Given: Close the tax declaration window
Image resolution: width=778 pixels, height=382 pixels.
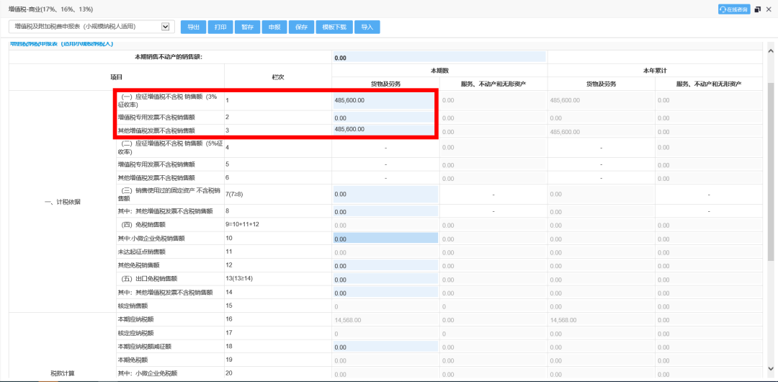Looking at the screenshot, I should pyautogui.click(x=769, y=9).
